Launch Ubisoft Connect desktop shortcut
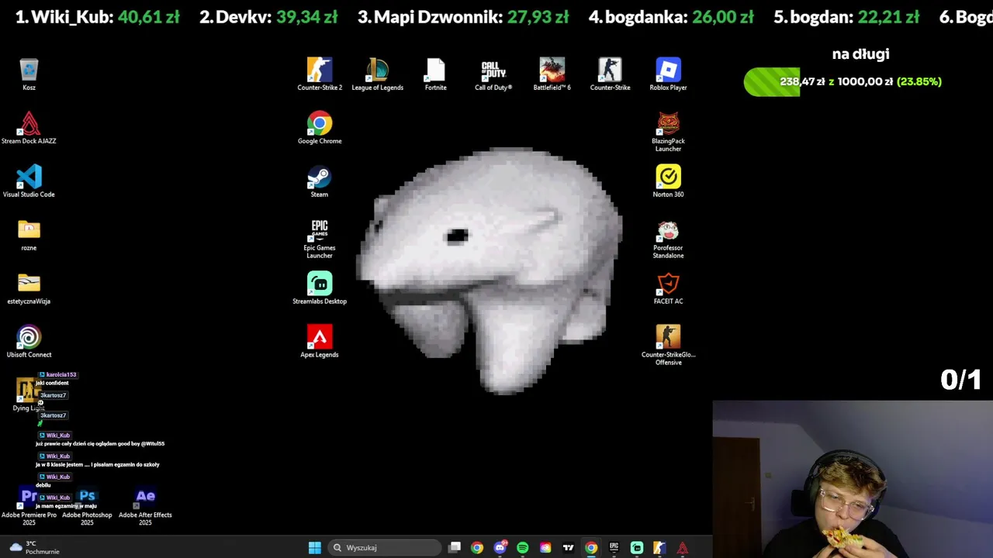This screenshot has height=558, width=993. pos(29,343)
